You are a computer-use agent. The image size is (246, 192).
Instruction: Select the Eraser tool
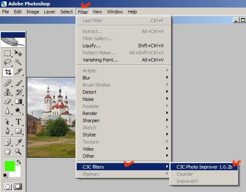8,101
